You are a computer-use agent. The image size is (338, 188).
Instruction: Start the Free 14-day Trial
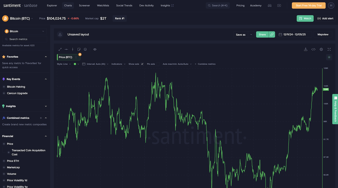click(x=309, y=5)
